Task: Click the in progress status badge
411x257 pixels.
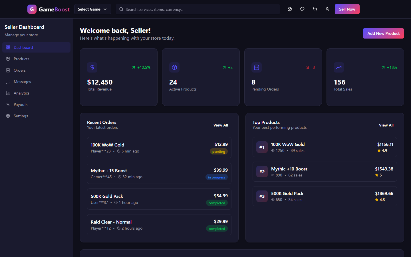Action: click(x=217, y=177)
